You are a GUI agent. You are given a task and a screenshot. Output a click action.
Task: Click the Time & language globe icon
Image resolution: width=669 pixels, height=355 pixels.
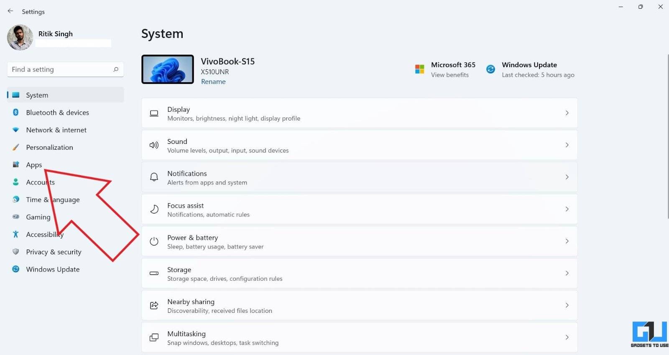(16, 199)
